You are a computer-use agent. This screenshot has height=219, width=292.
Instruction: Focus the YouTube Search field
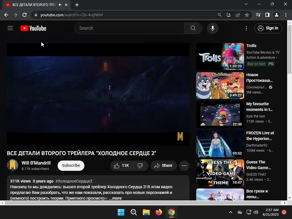(x=129, y=28)
